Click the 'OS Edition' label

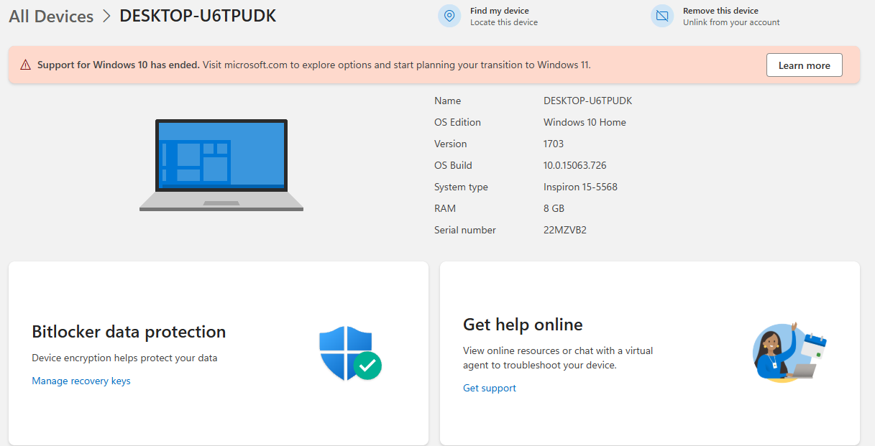coord(457,122)
